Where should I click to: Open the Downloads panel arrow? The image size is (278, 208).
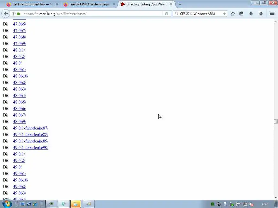251,14
